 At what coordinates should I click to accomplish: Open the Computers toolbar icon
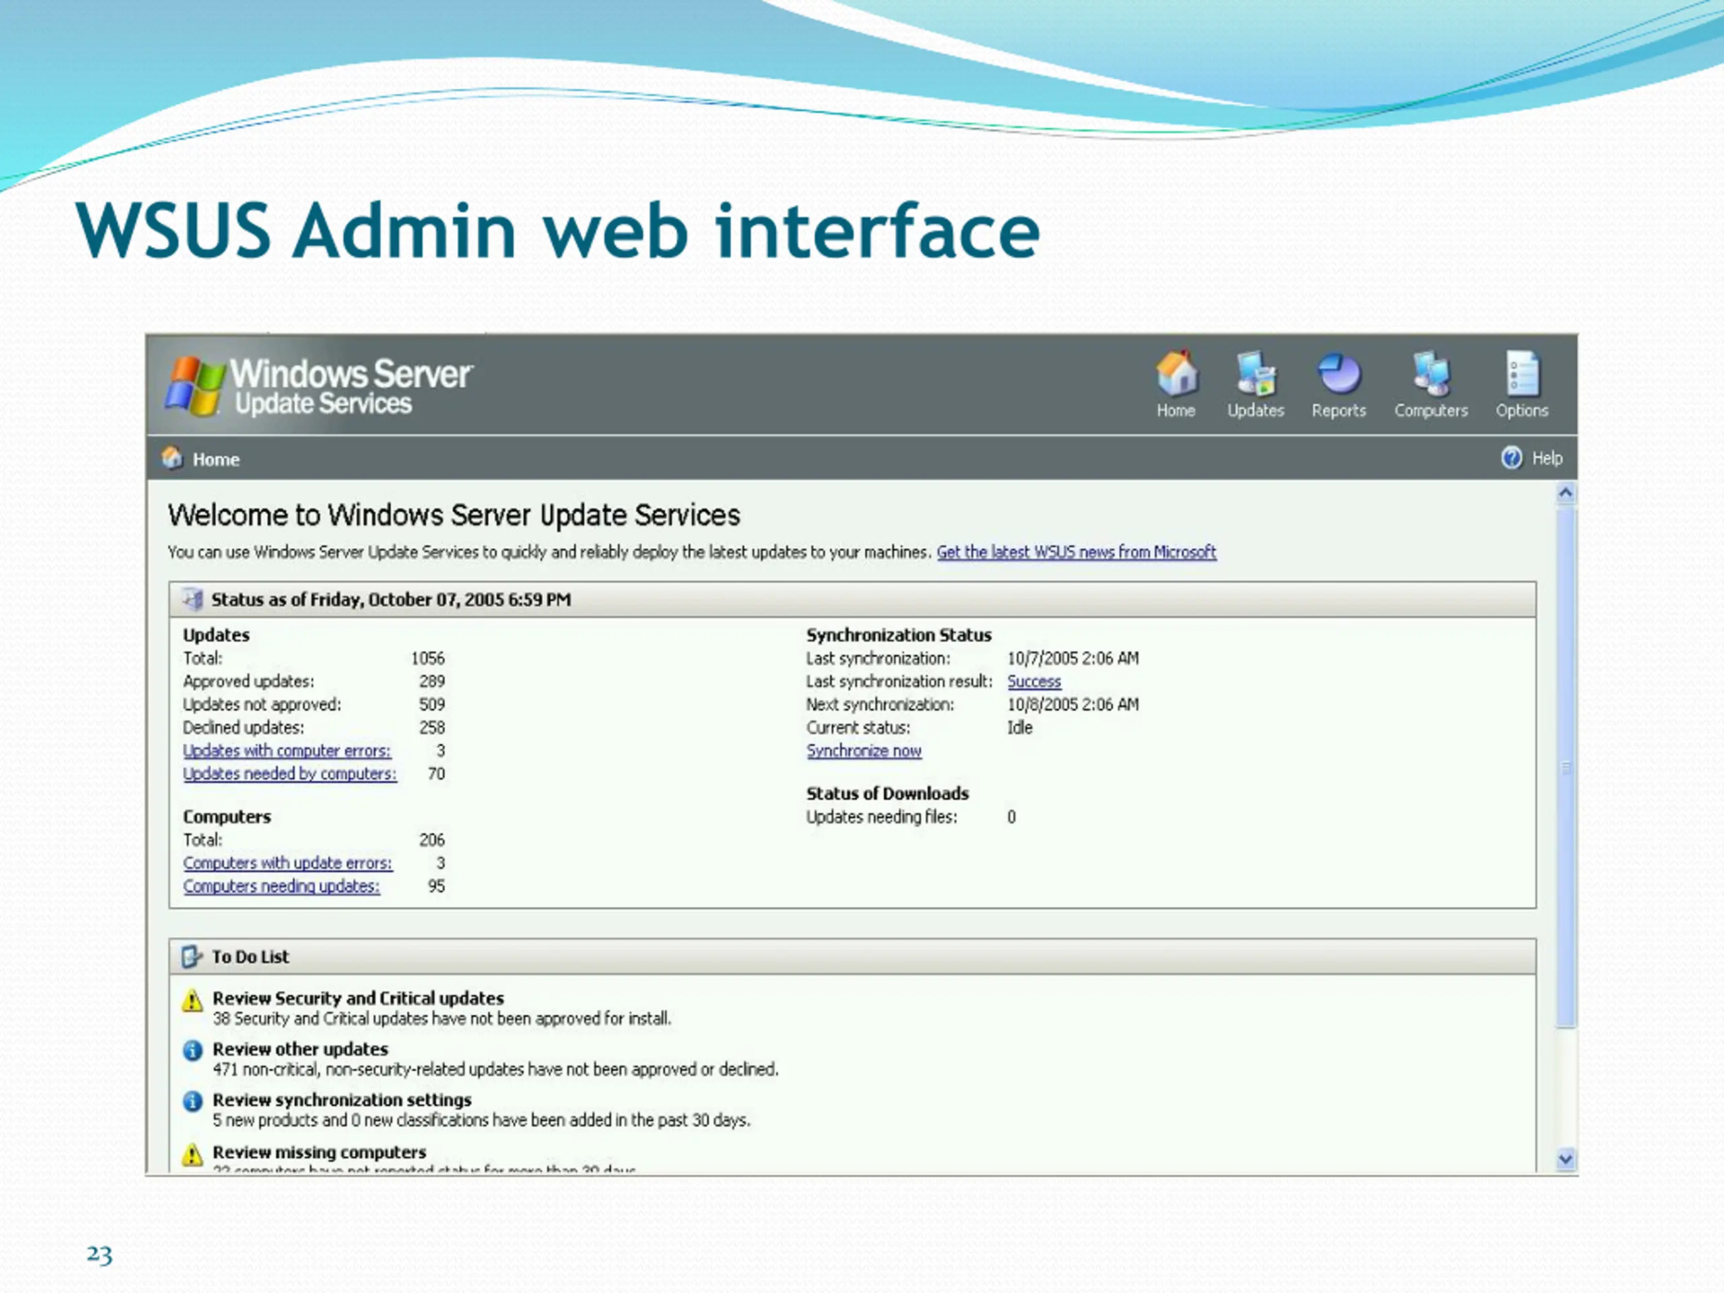tap(1431, 373)
